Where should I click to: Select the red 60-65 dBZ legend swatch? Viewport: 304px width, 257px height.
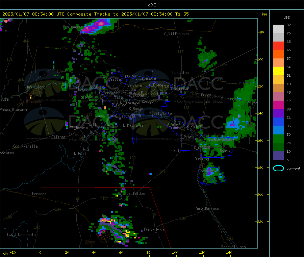pos(278,46)
